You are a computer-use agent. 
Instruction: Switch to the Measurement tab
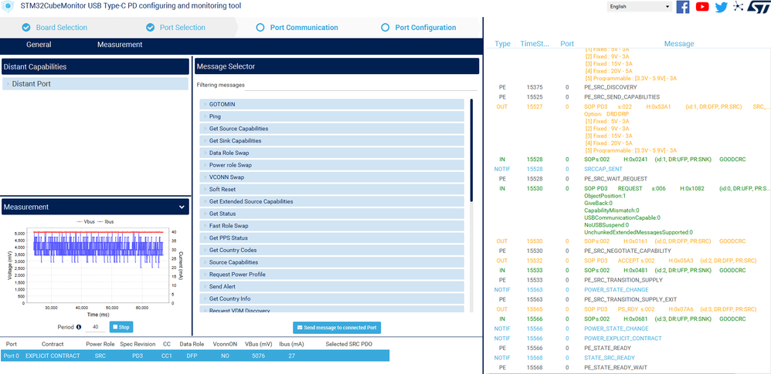click(120, 45)
